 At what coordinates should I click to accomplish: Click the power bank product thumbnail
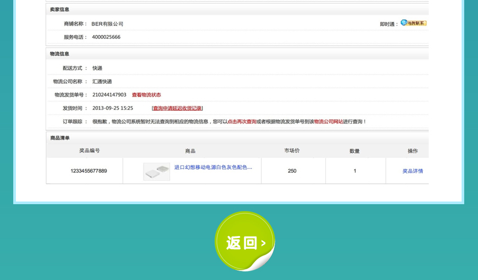coord(157,171)
